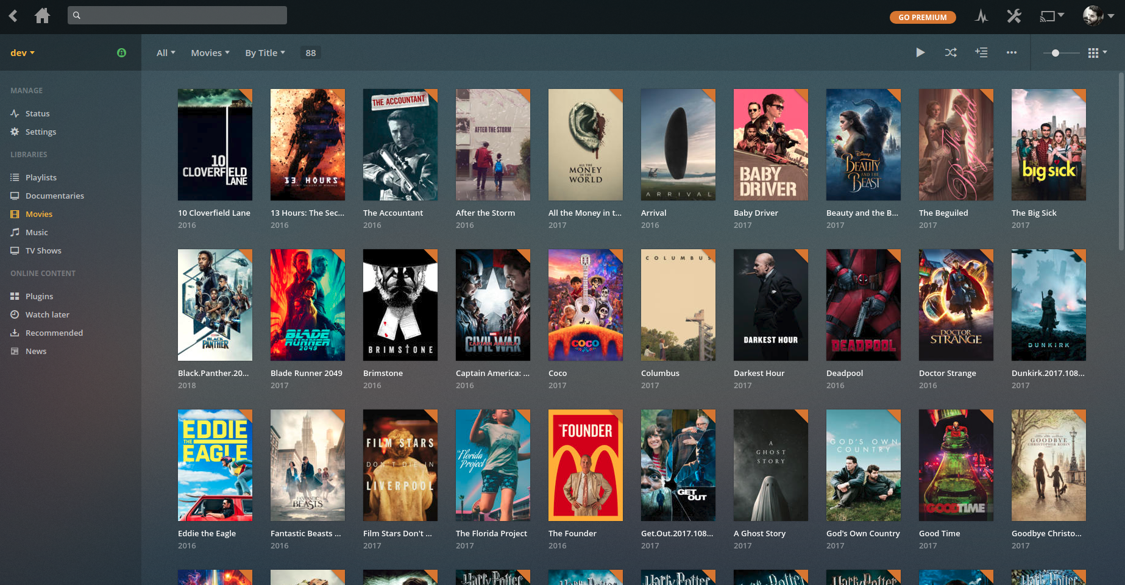The height and width of the screenshot is (585, 1125).
Task: Click the Columbus title link
Action: [x=660, y=373]
